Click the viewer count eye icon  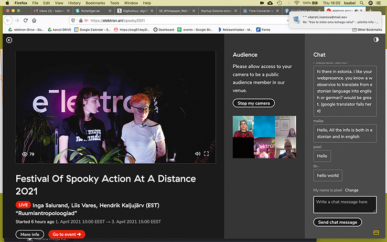tap(25, 154)
